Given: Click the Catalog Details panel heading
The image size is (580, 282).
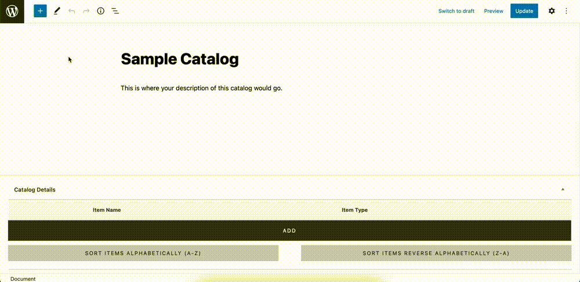Looking at the screenshot, I should click(35, 190).
